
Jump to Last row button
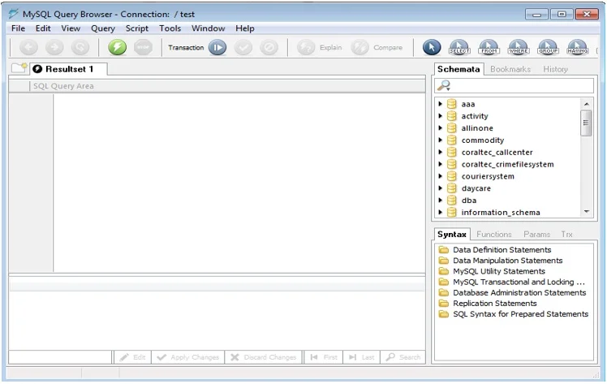coord(362,357)
